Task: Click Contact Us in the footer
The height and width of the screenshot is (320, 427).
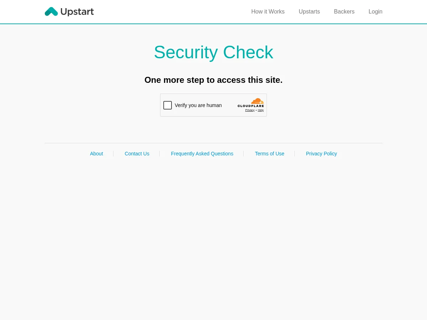Action: click(137, 153)
